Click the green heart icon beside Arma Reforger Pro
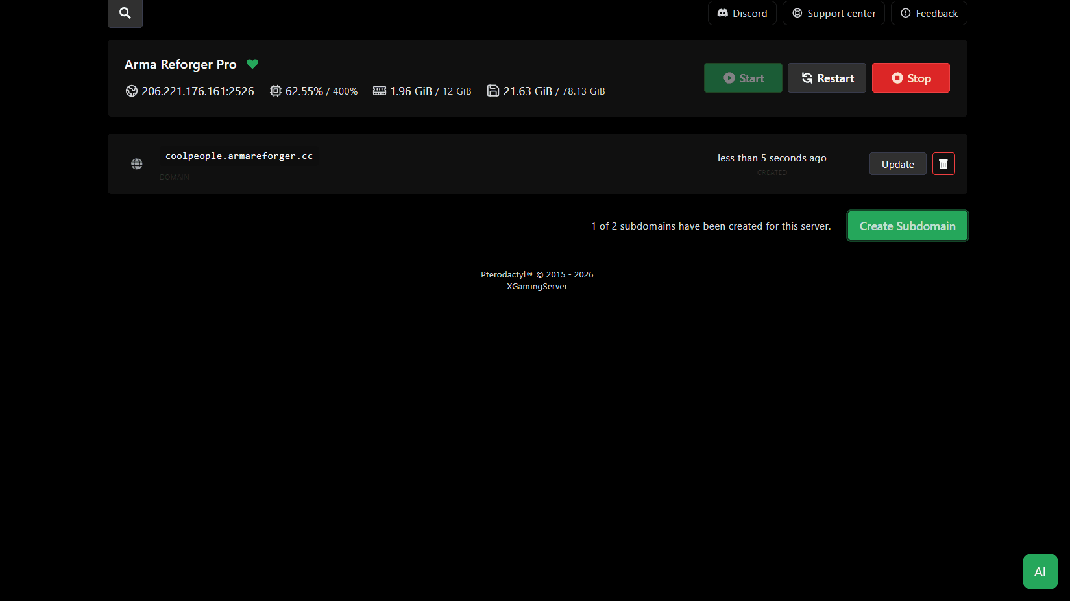 point(252,64)
